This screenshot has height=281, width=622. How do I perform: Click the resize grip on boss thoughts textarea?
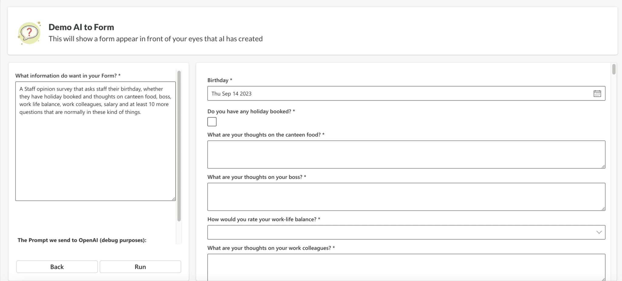pyautogui.click(x=603, y=209)
